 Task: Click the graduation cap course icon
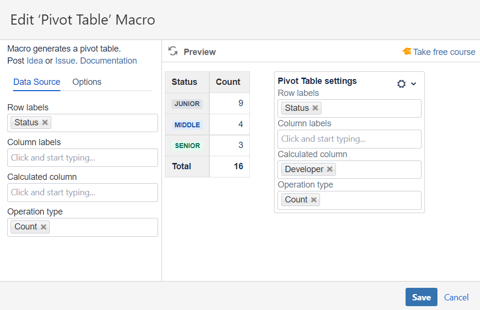pos(407,52)
